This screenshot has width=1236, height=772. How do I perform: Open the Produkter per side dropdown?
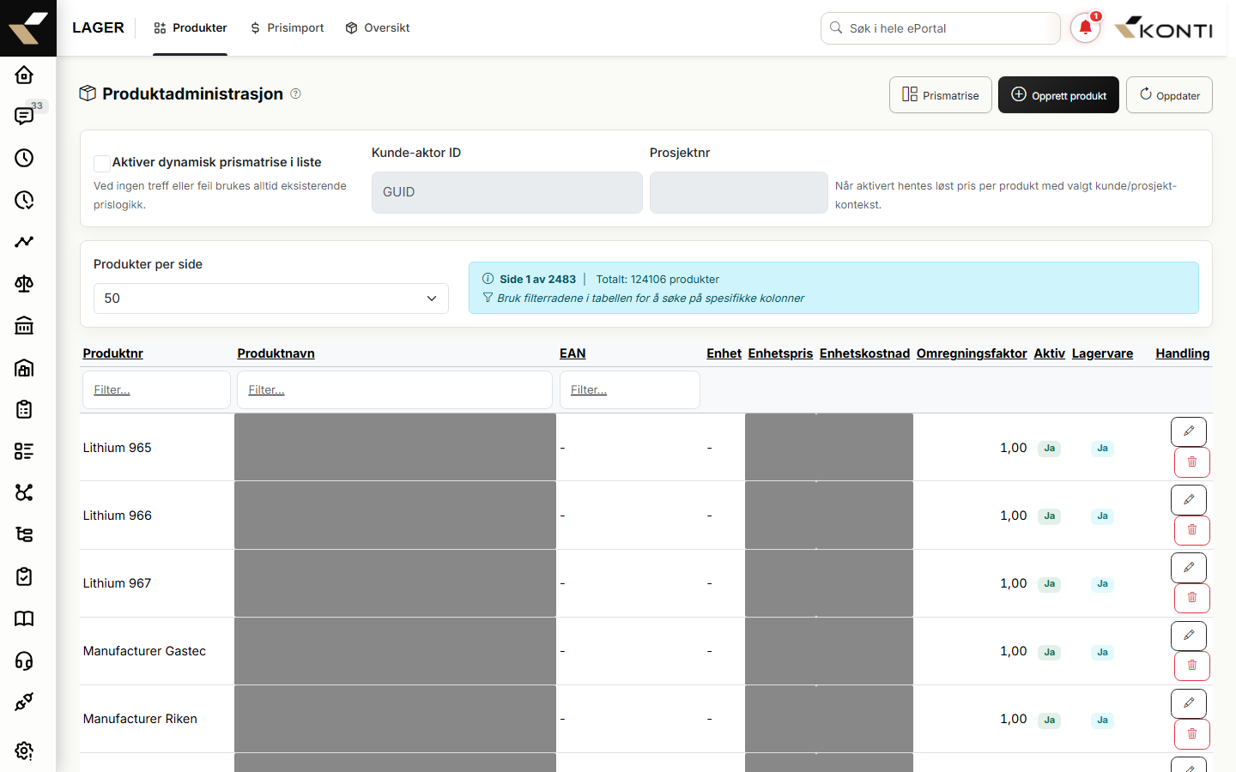point(271,299)
